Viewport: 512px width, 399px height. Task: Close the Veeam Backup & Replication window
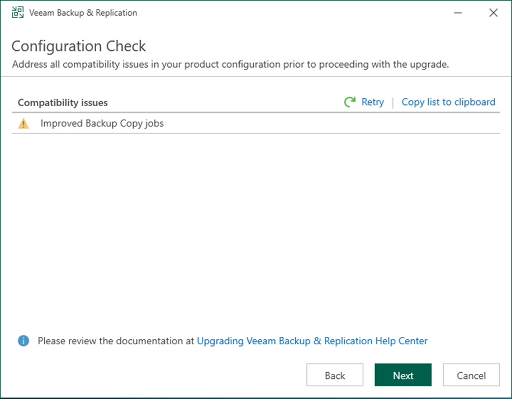494,13
